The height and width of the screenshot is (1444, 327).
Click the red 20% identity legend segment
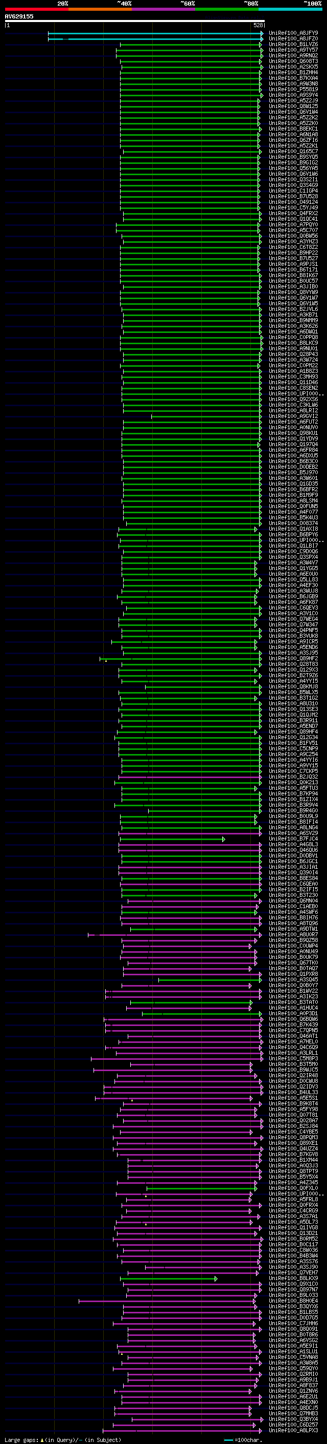pos(36,9)
